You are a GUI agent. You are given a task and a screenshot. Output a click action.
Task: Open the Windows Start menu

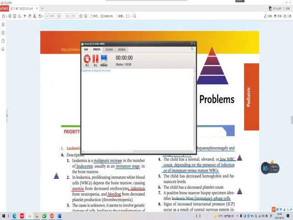coord(4,215)
